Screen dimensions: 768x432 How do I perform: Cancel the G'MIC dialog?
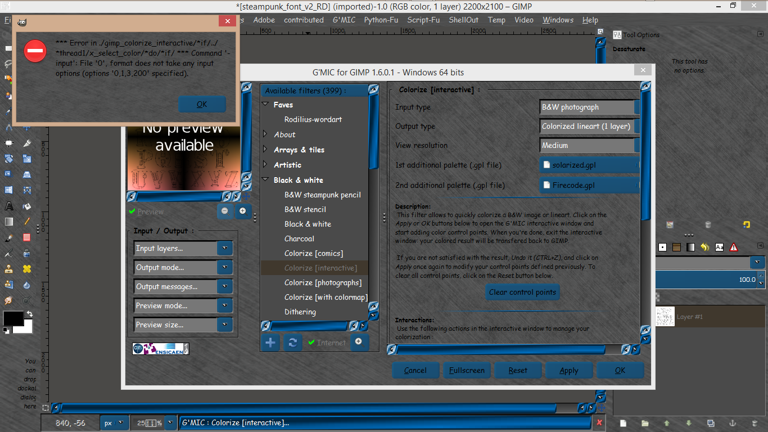(415, 370)
